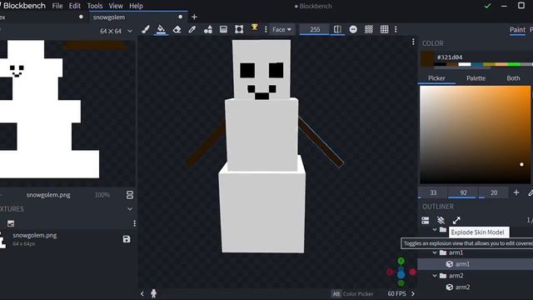Open the Edit menu
The width and height of the screenshot is (533, 300).
(74, 6)
